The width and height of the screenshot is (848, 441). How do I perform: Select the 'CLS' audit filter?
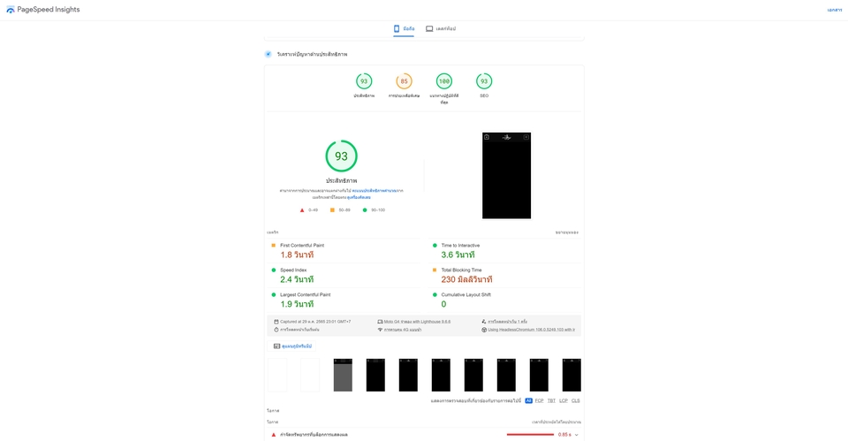coord(575,401)
